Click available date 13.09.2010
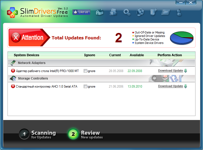This screenshot has height=150, width=203. (135, 86)
